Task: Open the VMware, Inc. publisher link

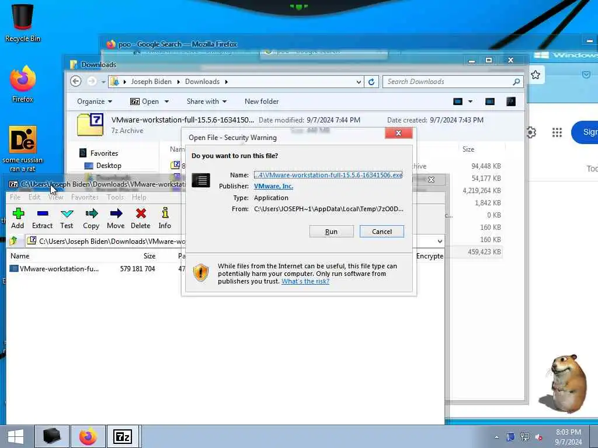Action: pos(273,186)
